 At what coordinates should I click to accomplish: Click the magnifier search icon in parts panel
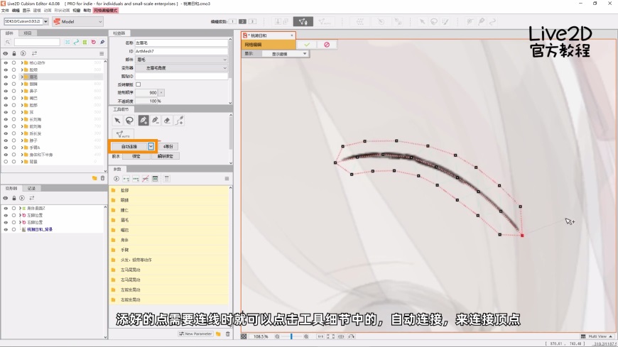(x=8, y=42)
